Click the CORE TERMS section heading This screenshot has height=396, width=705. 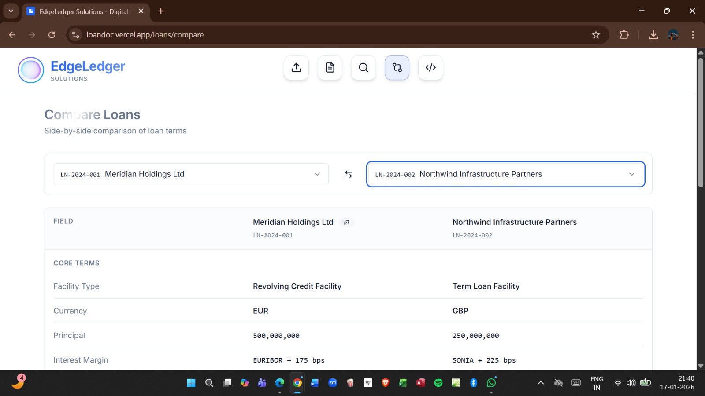pos(77,263)
